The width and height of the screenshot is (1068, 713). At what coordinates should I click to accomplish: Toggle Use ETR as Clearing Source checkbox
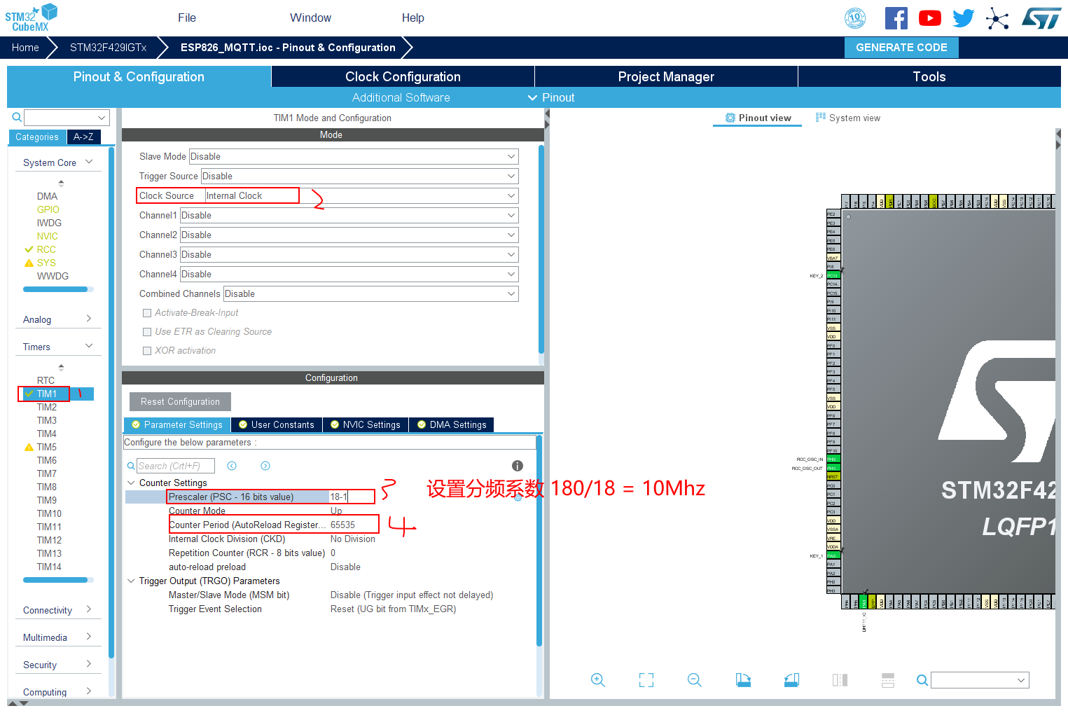[x=147, y=332]
